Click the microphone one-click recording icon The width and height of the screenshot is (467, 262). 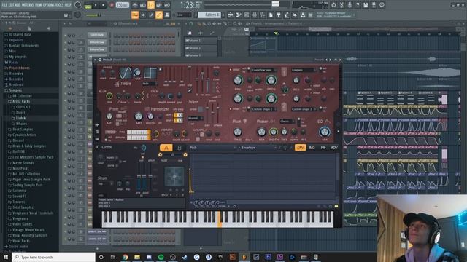[x=350, y=5]
